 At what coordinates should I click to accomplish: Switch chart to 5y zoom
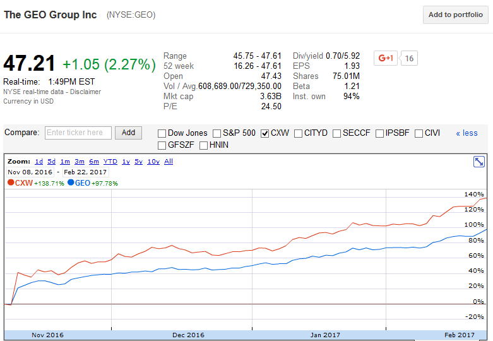pyautogui.click(x=139, y=162)
